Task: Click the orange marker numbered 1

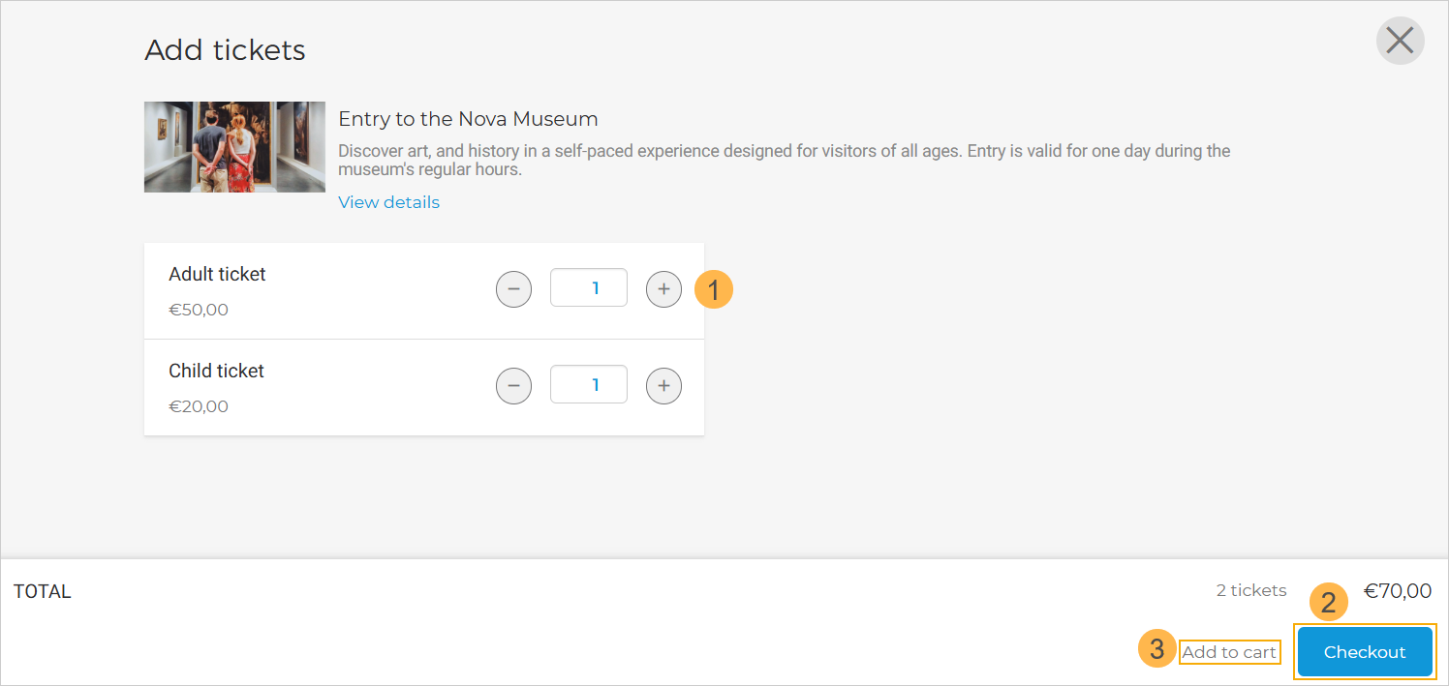Action: click(714, 289)
